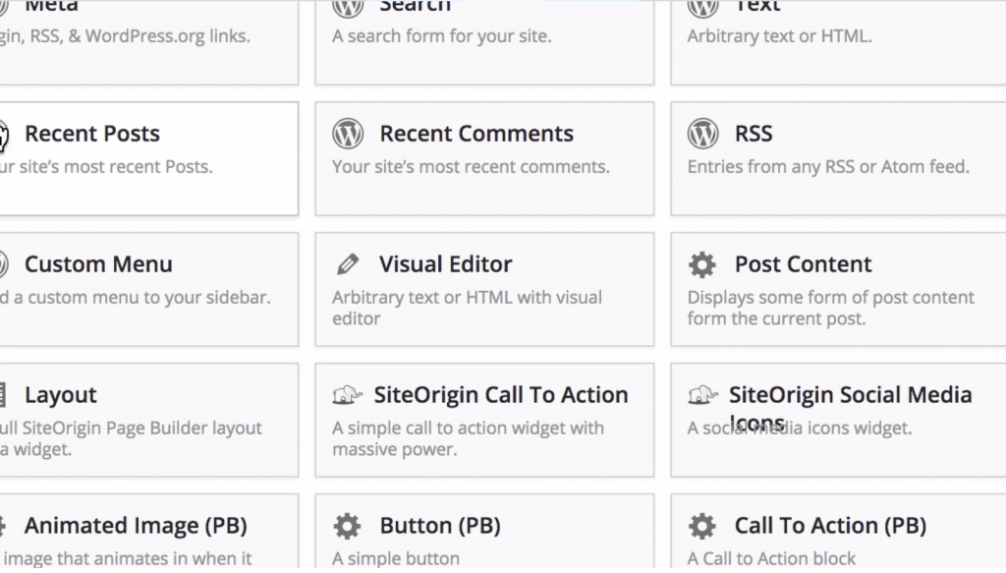1006x573 pixels.
Task: Click text 'Your site's most recent comments.'
Action: pyautogui.click(x=471, y=167)
